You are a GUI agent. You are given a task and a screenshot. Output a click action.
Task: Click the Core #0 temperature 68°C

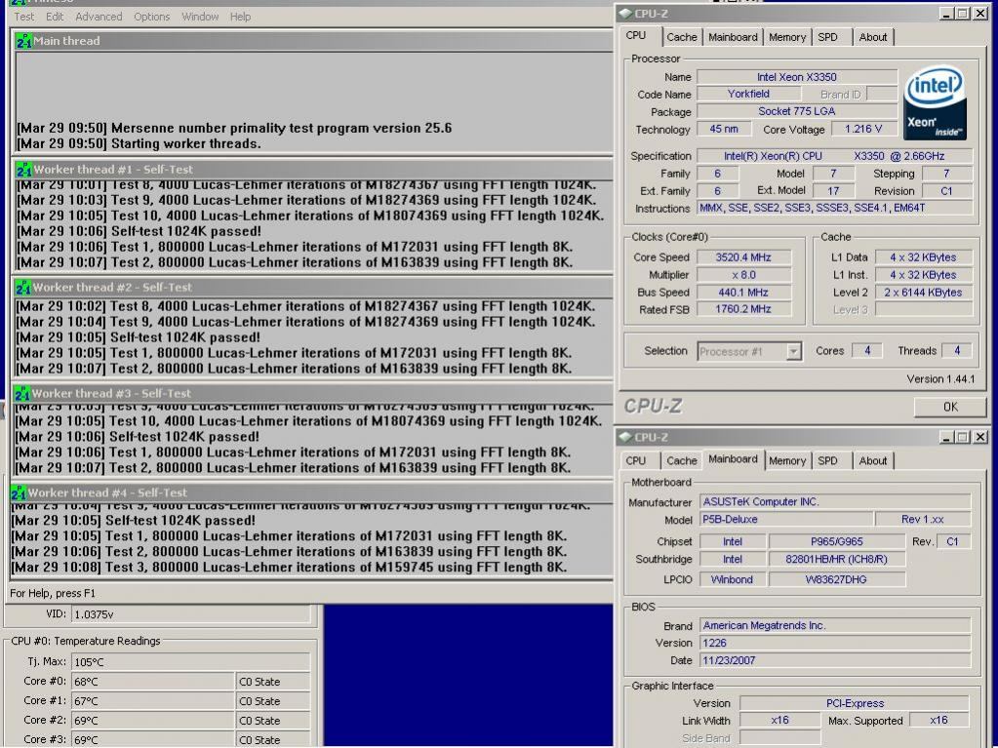coord(153,682)
